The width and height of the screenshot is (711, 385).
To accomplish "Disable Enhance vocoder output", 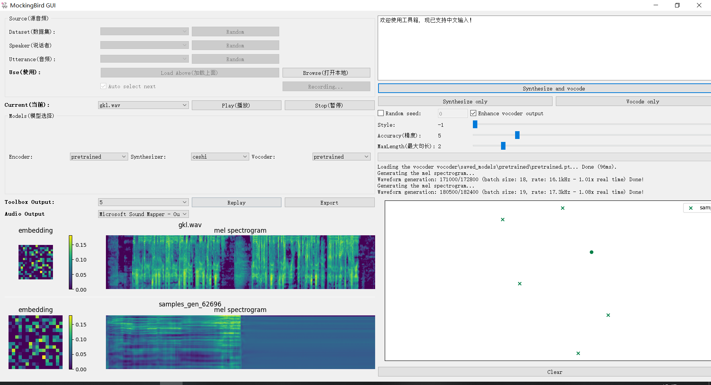I will [x=473, y=113].
